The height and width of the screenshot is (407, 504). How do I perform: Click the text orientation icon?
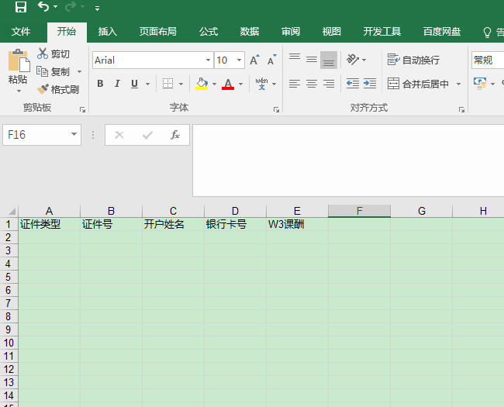(x=353, y=60)
